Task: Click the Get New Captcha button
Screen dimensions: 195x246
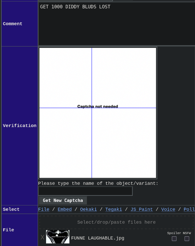Action: tap(63, 200)
